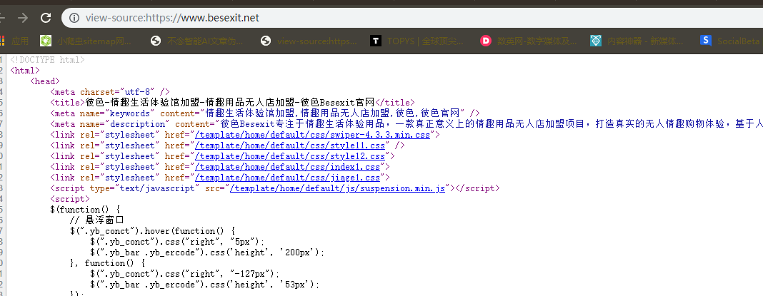Viewport: 763px width, 296px height.
Task: Click the meta name="description" line
Action: (x=407, y=124)
